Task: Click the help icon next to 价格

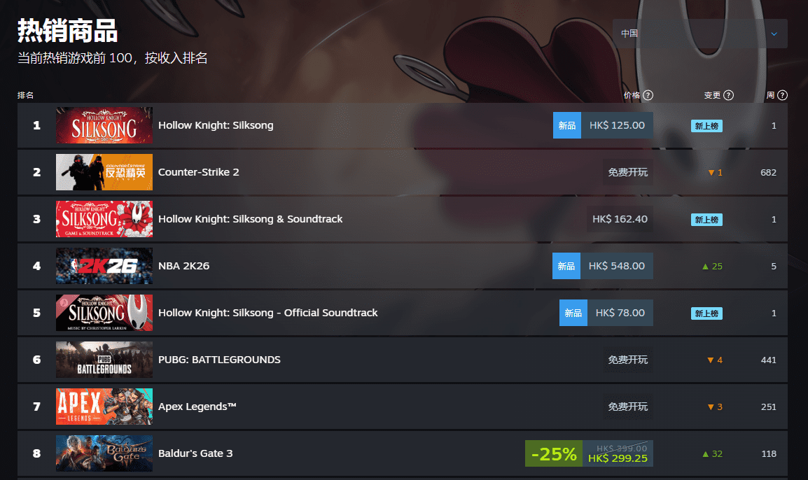Action: tap(648, 95)
